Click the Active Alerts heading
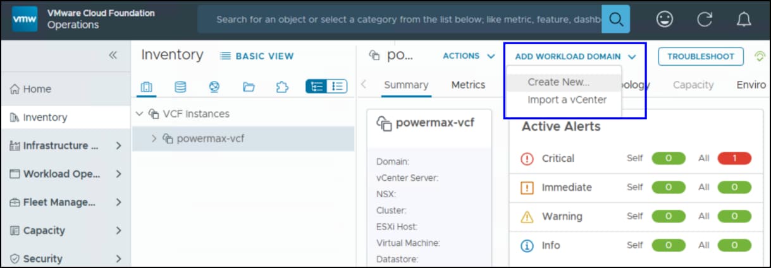The width and height of the screenshot is (771, 268). [x=561, y=127]
